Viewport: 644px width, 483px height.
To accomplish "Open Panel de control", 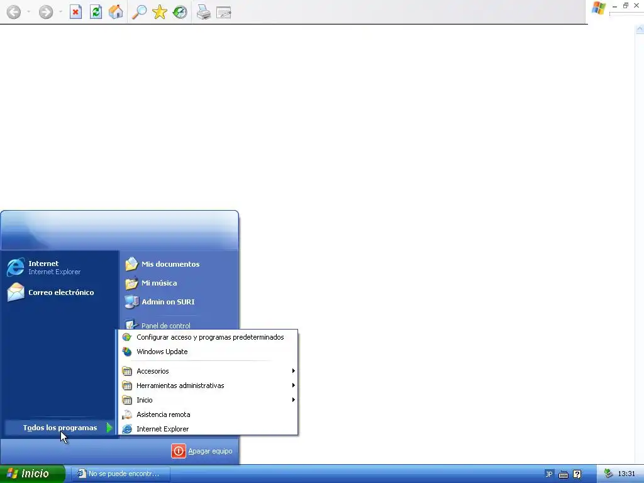I will [x=179, y=325].
